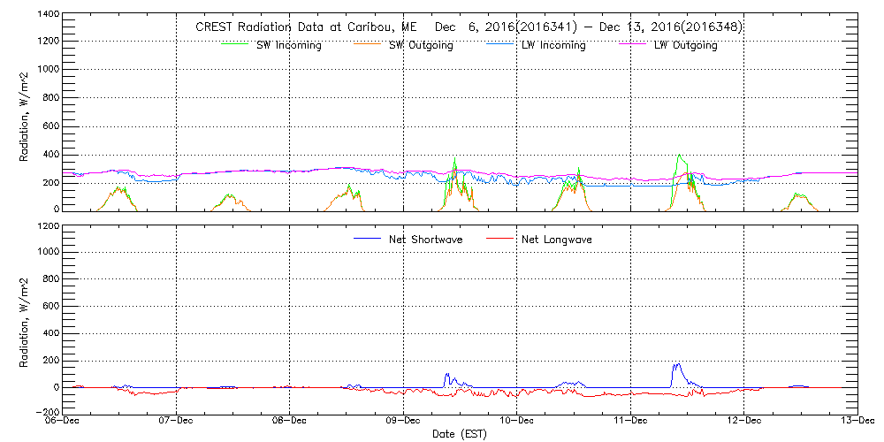Screen dimensions: 884x442
Task: Click the -200 tick label on the lower y-axis
Action: pos(47,412)
